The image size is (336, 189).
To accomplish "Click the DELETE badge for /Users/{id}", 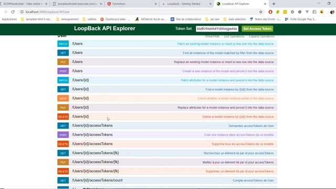I will coord(63,117).
